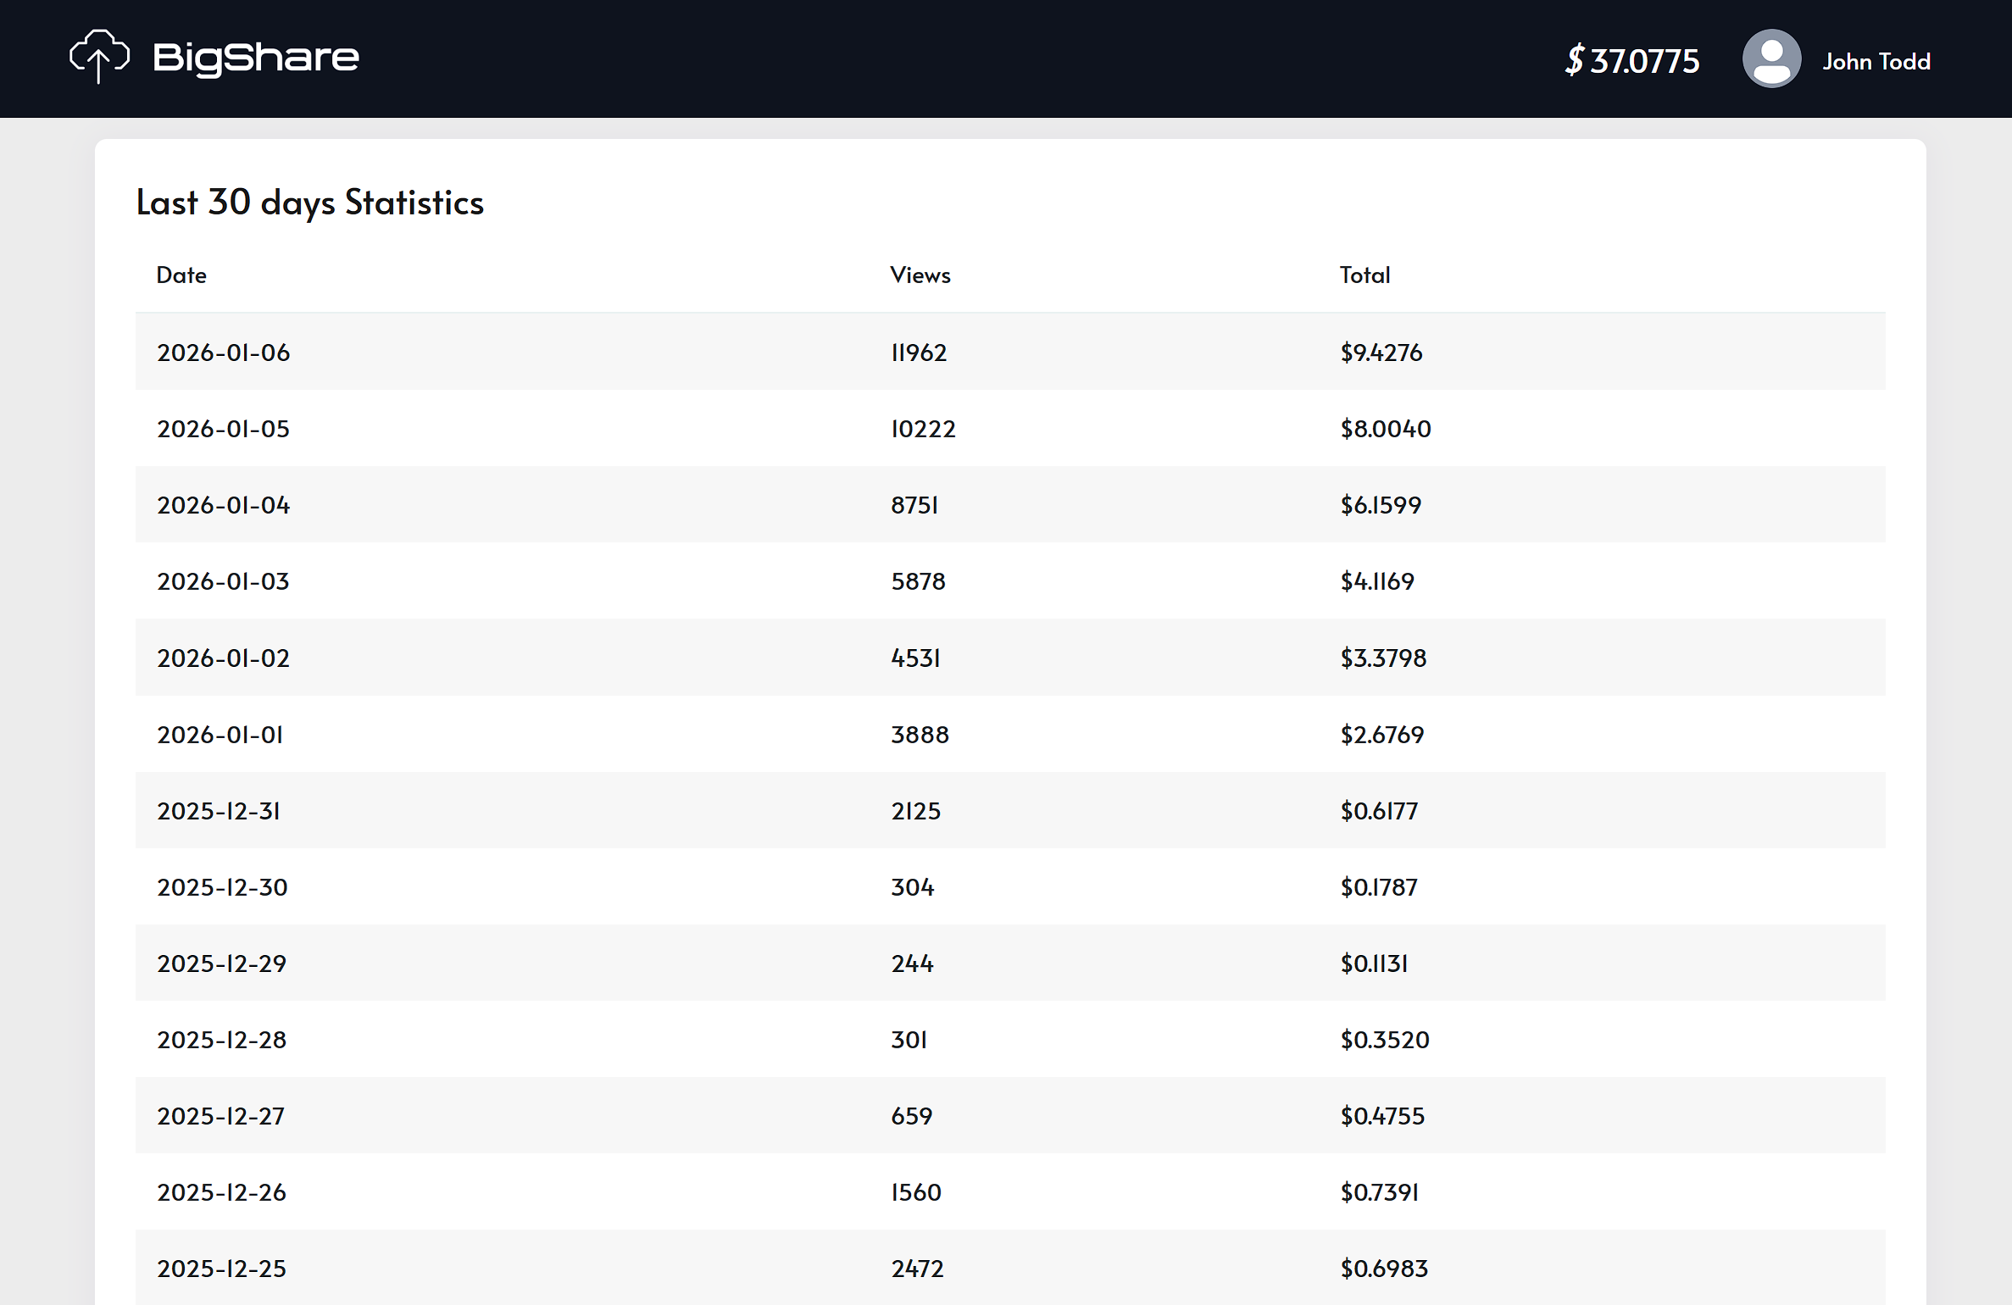Screen dimensions: 2012x1305
Task: Click the $6.1599 total cell
Action: coord(1380,505)
